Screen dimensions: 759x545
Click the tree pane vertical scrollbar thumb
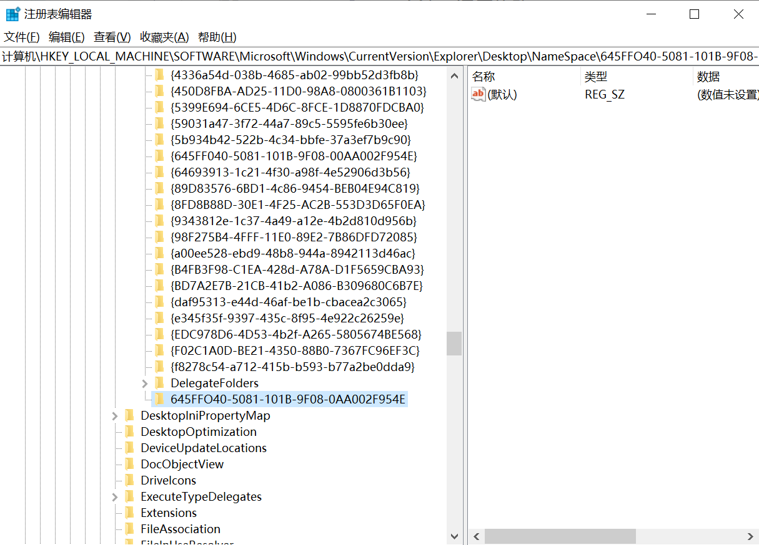click(x=454, y=343)
